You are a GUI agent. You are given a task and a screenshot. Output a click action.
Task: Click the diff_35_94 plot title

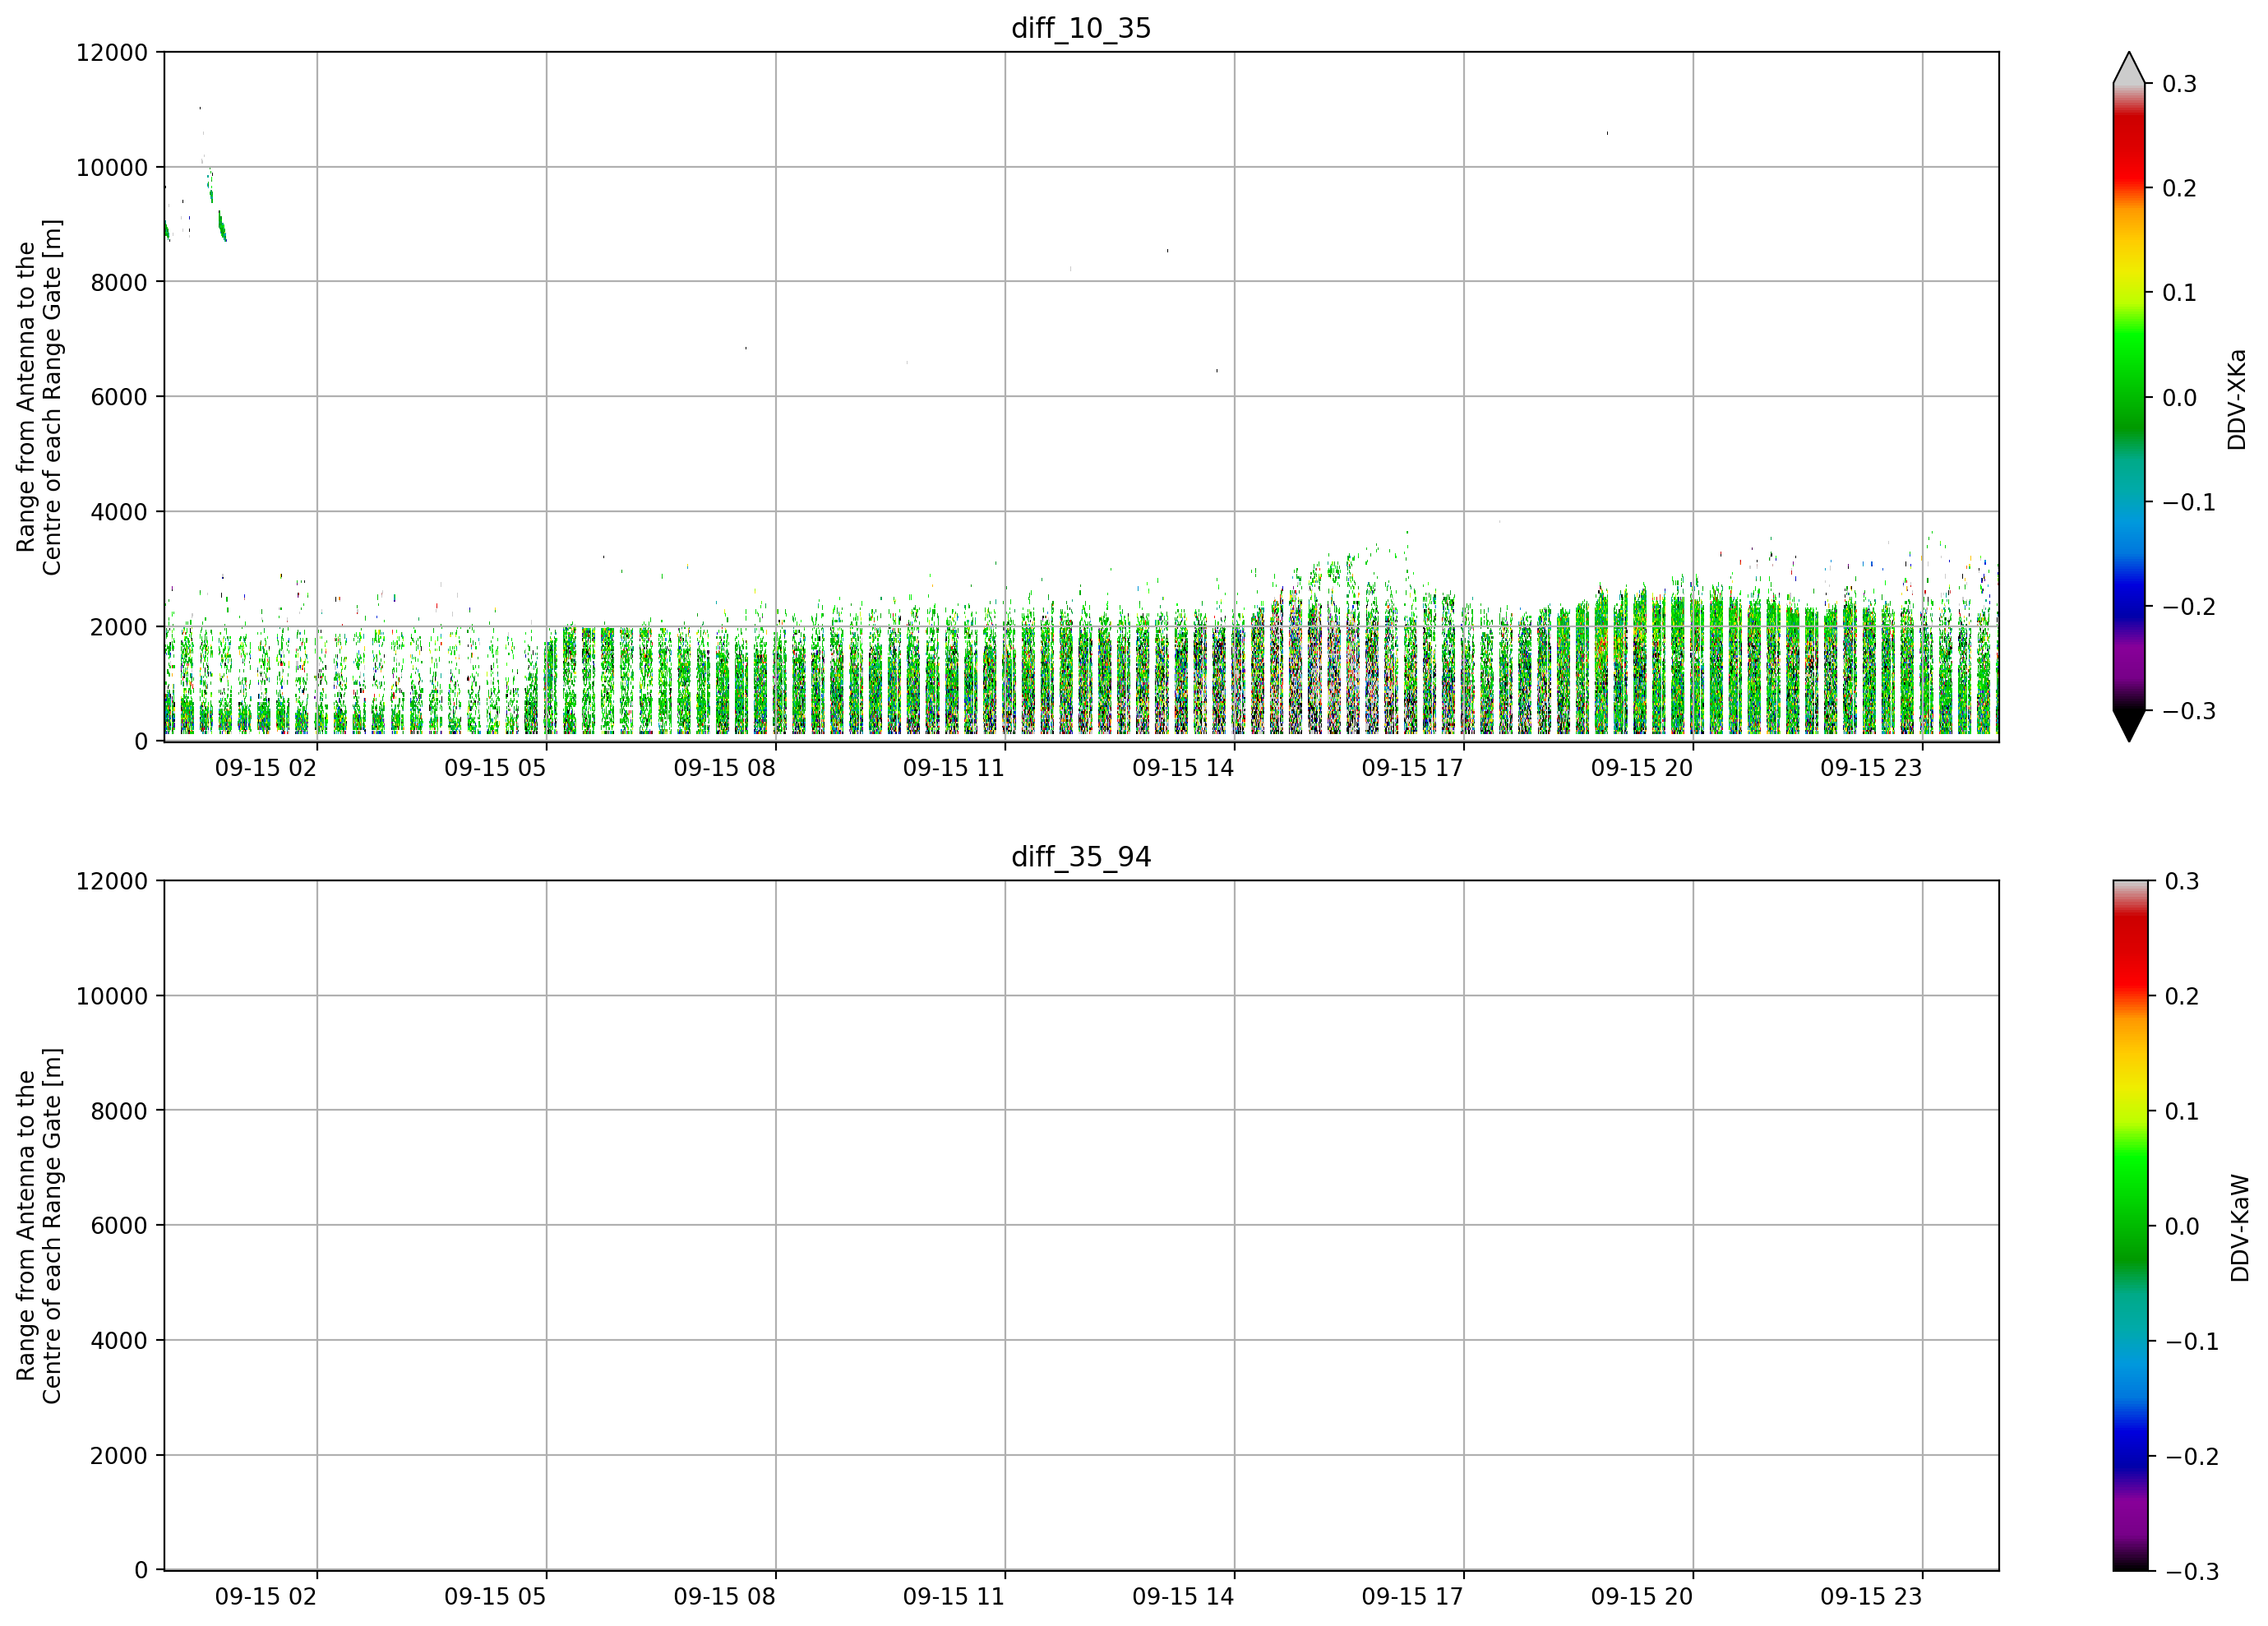click(x=1081, y=857)
